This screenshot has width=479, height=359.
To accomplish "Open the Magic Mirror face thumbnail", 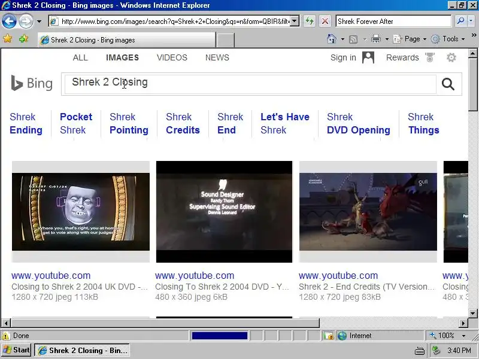I will 81,212.
